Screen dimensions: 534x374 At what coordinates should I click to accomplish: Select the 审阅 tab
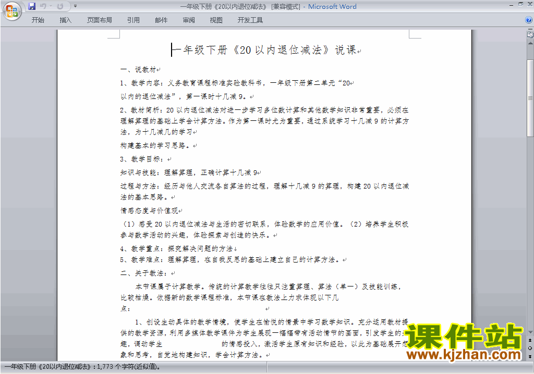(189, 20)
